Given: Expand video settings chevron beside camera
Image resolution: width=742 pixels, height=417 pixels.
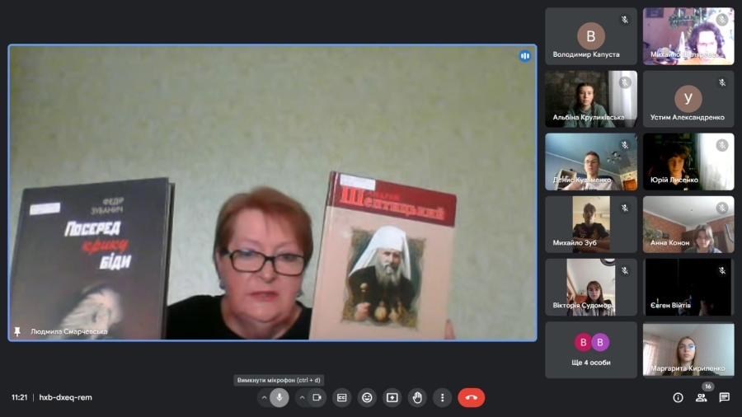Looking at the screenshot, I should coord(302,397).
